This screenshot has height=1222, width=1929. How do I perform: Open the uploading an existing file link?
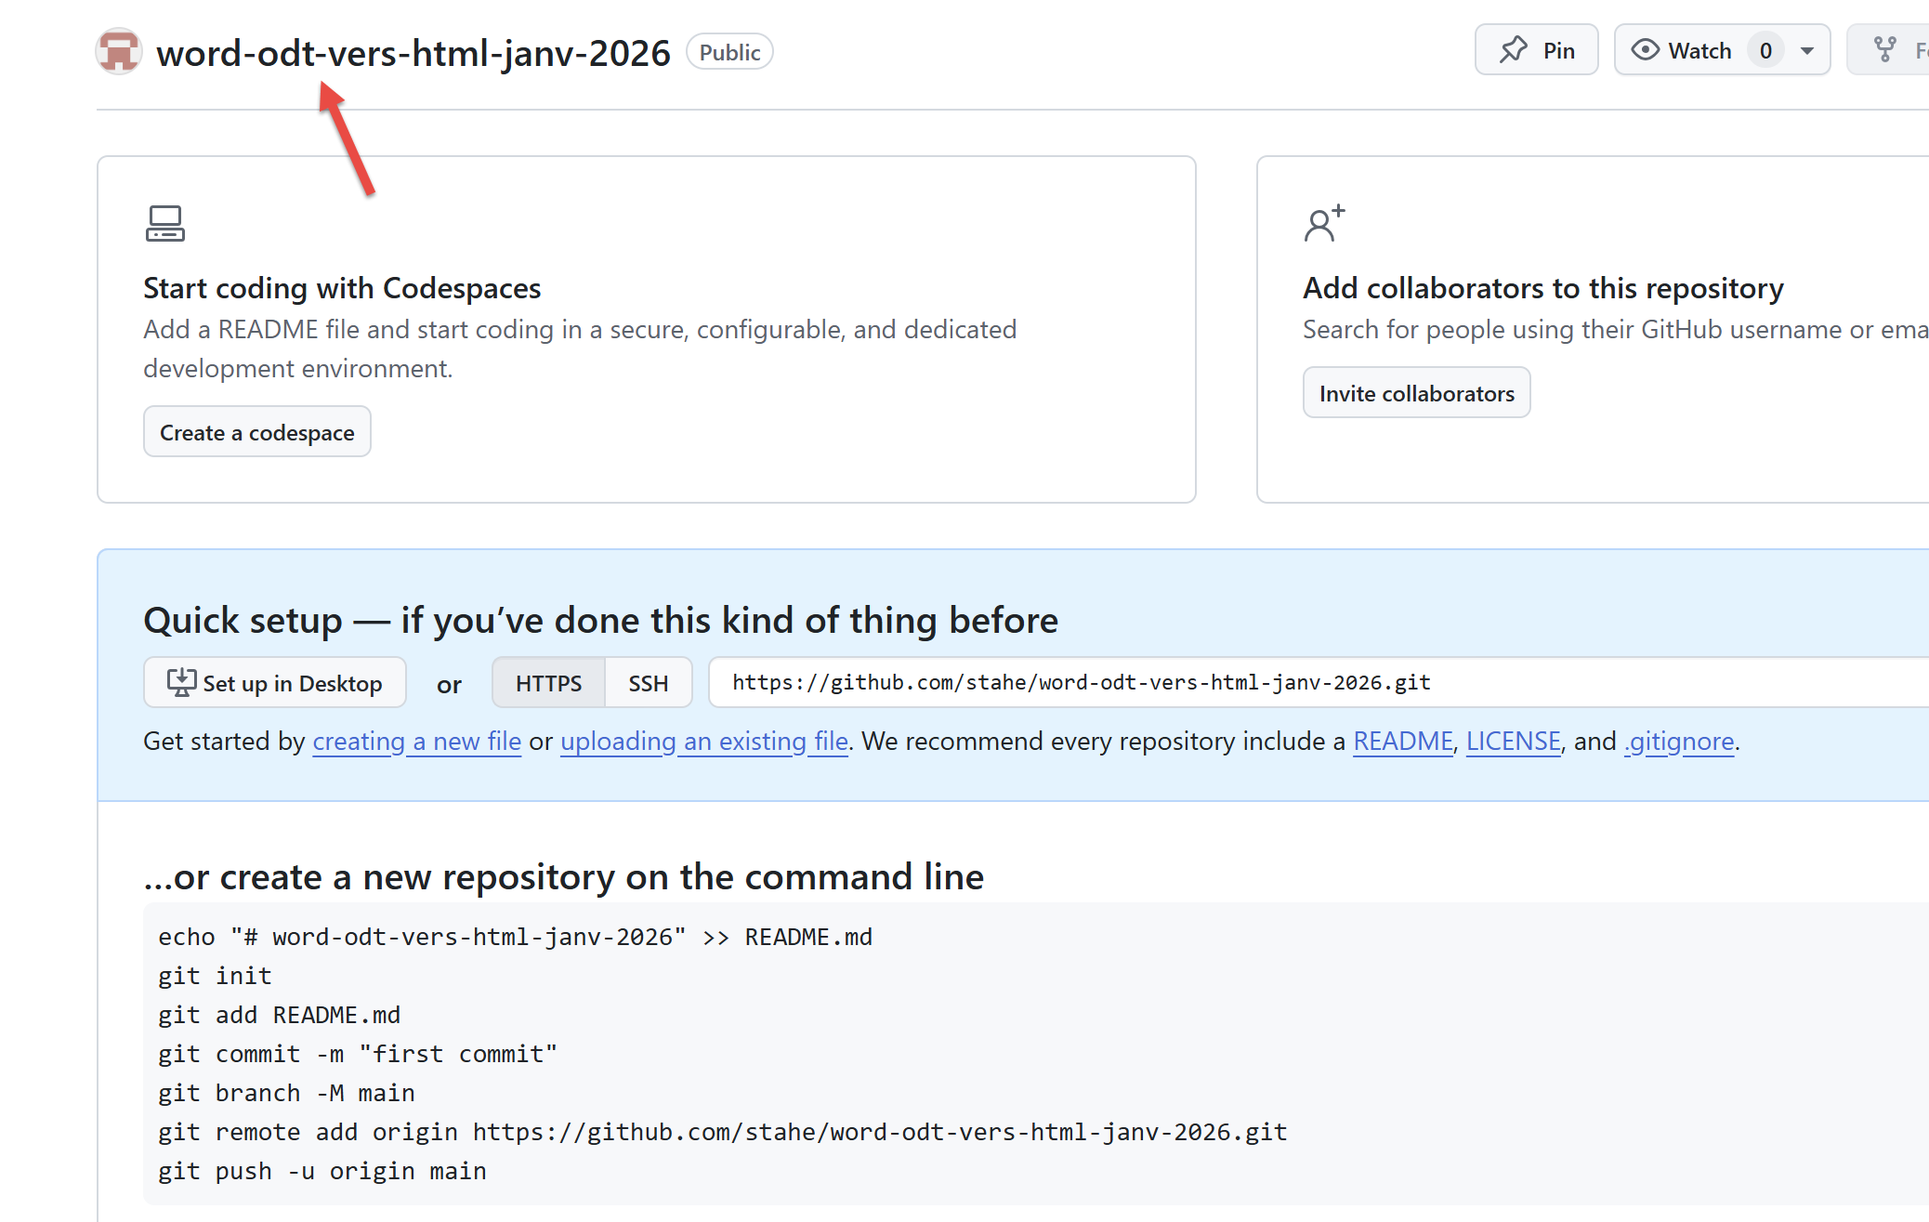703,742
